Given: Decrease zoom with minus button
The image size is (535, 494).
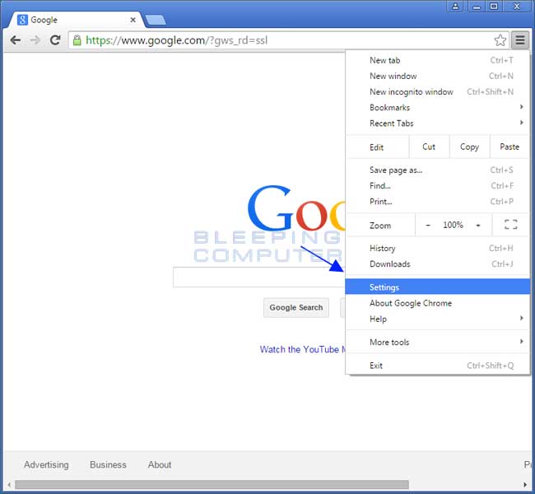Looking at the screenshot, I should coord(428,225).
